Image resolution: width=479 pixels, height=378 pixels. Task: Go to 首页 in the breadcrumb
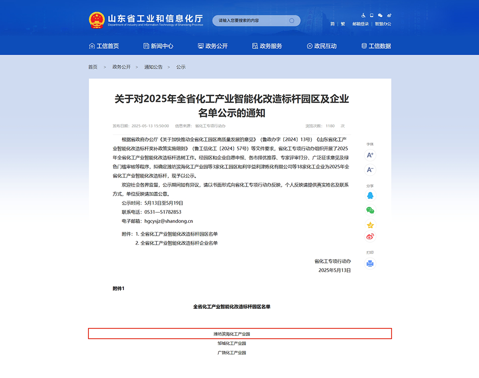click(x=93, y=67)
